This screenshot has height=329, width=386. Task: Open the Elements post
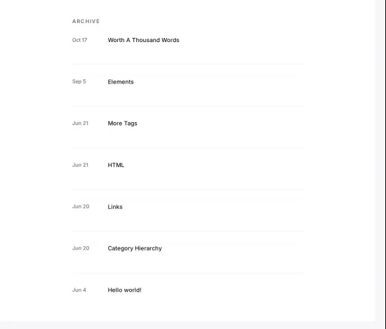click(121, 82)
